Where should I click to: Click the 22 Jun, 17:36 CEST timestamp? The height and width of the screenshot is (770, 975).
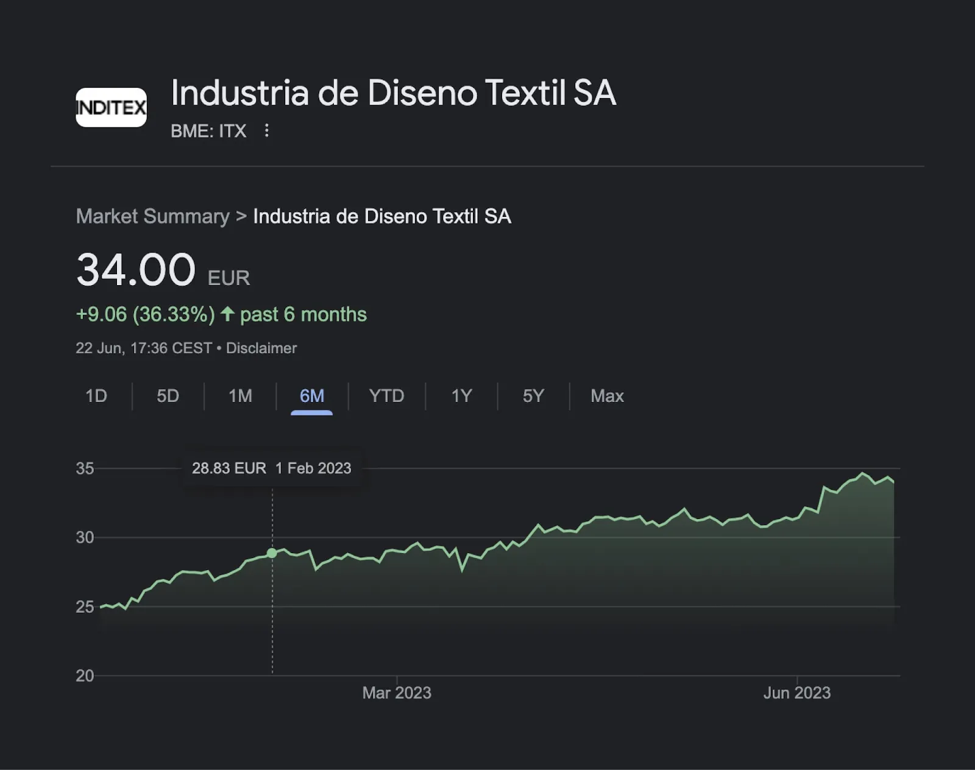pyautogui.click(x=143, y=348)
